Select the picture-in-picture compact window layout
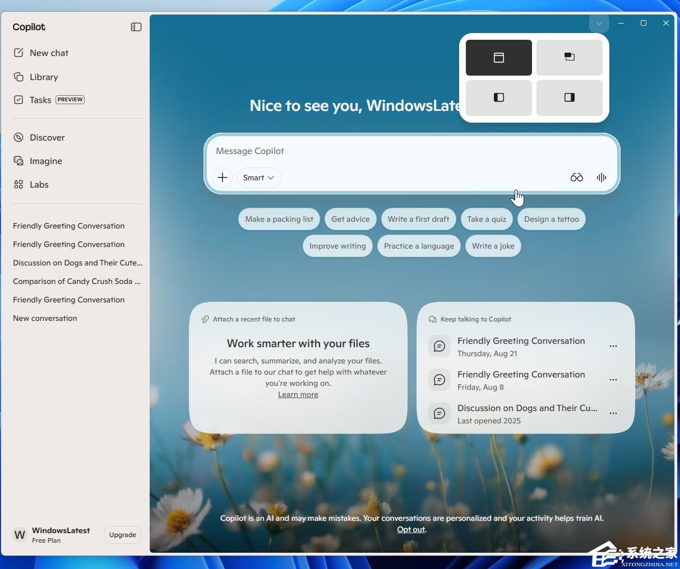The width and height of the screenshot is (680, 569). coord(570,58)
